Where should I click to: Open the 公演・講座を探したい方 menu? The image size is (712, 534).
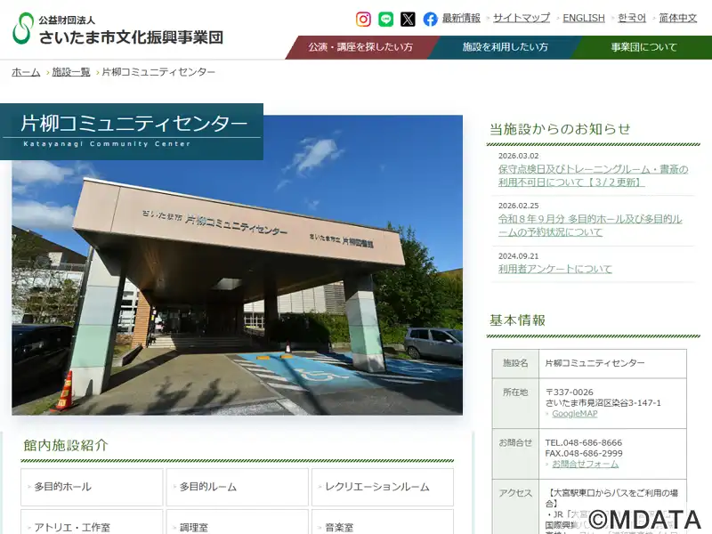(360, 47)
